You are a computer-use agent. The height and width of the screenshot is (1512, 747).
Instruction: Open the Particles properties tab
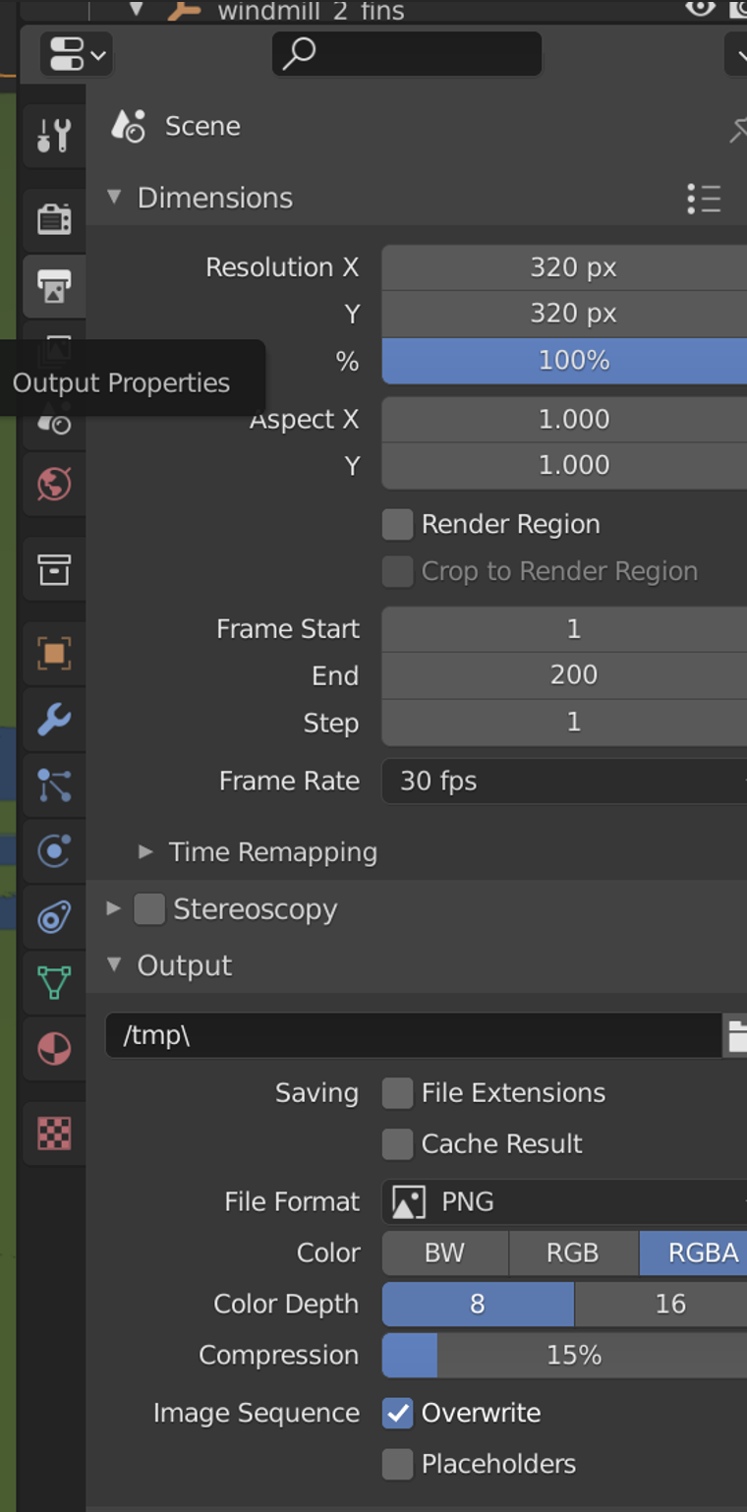(54, 785)
